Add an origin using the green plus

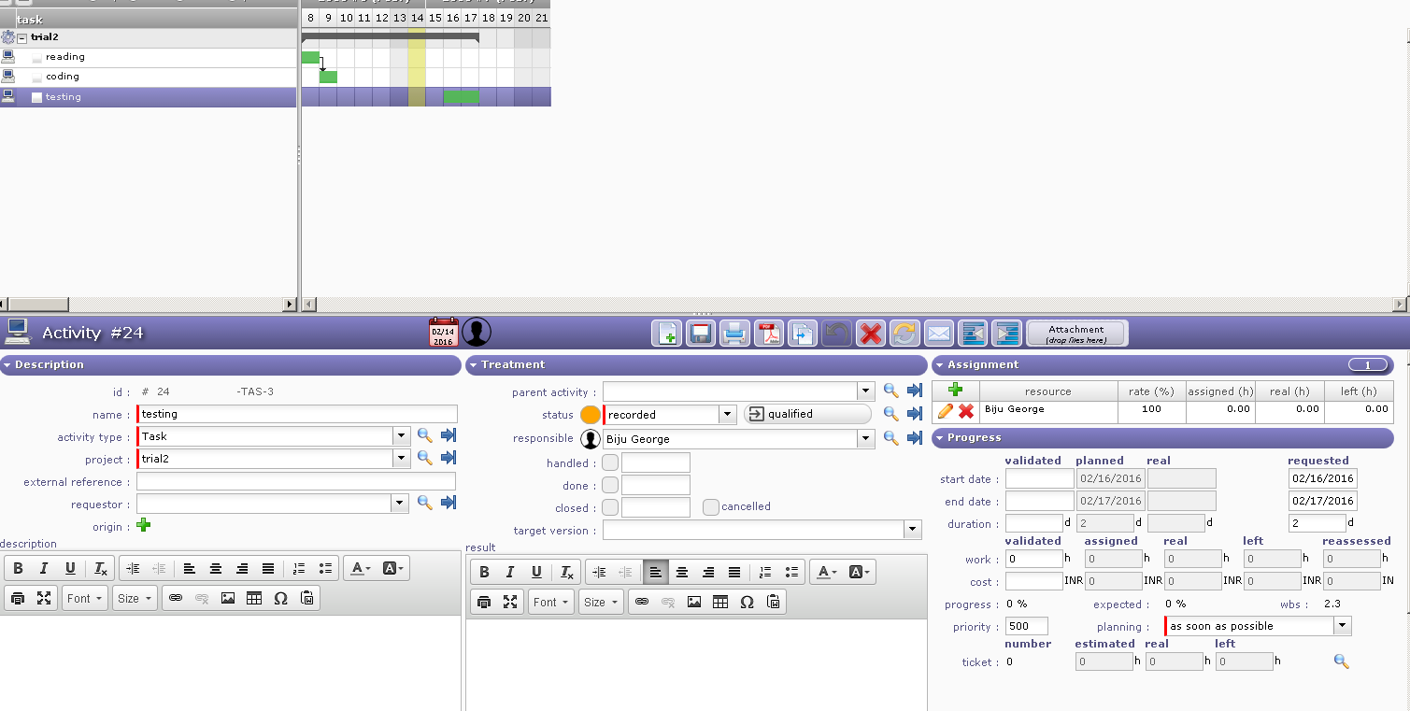point(143,526)
